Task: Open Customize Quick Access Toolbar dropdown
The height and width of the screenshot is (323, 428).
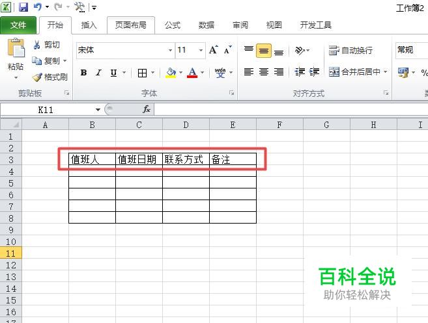Action: point(94,8)
